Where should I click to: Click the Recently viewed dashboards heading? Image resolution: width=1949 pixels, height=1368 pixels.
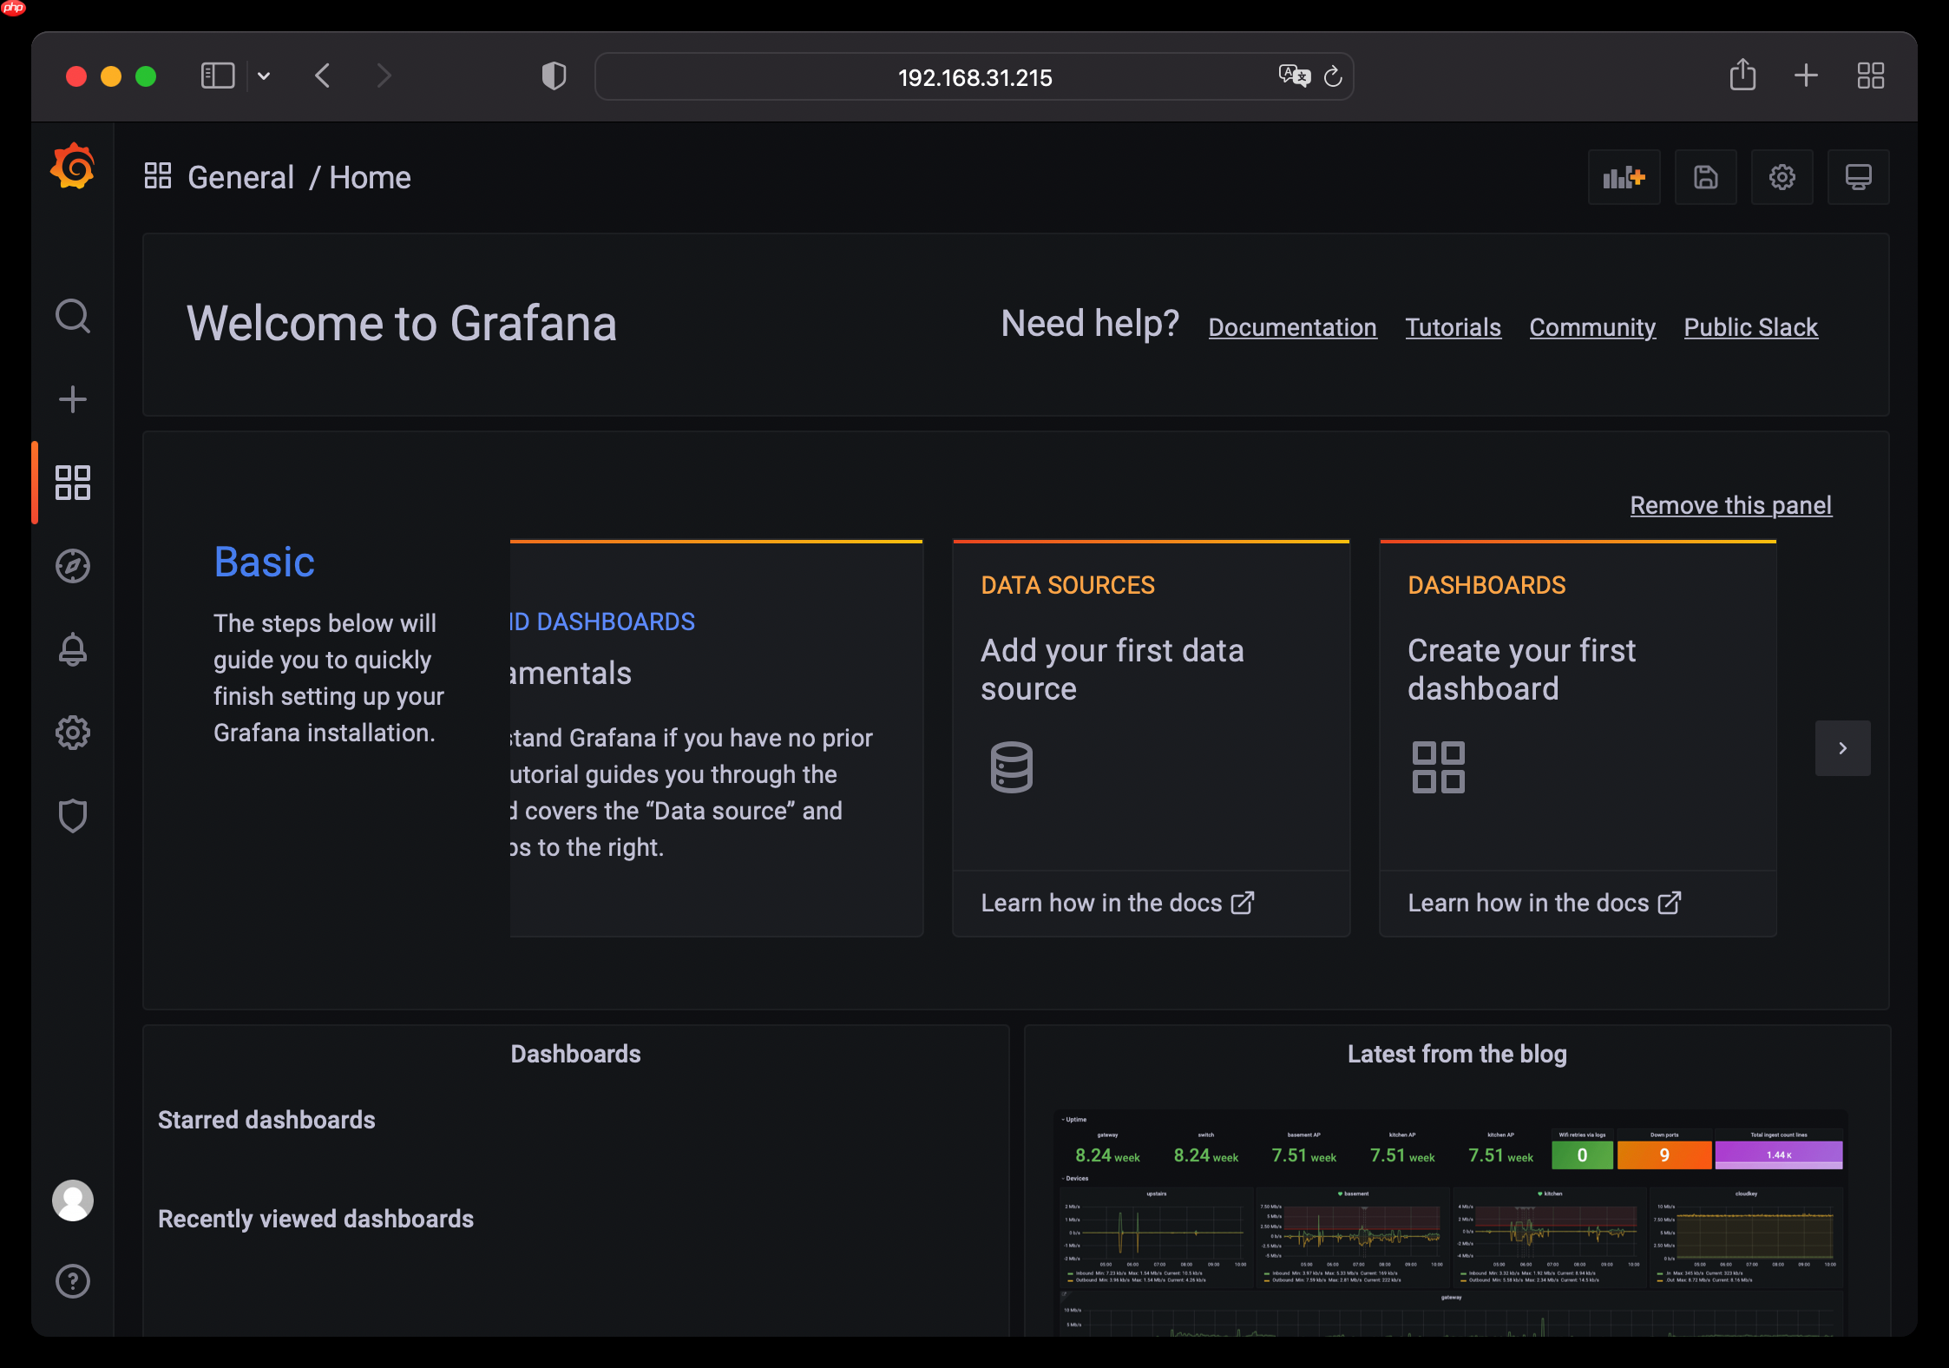316,1219
